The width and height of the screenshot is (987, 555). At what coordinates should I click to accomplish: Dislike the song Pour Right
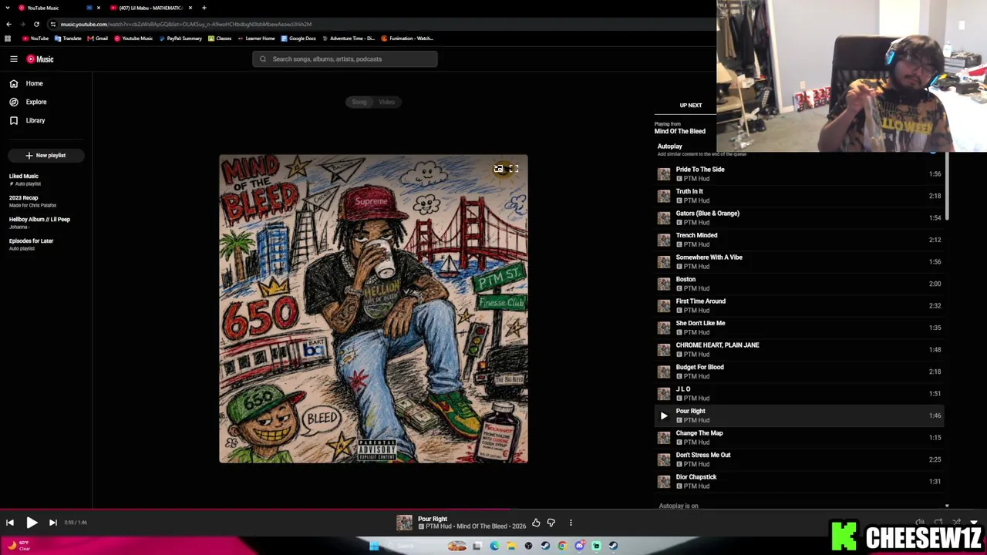[x=551, y=523]
